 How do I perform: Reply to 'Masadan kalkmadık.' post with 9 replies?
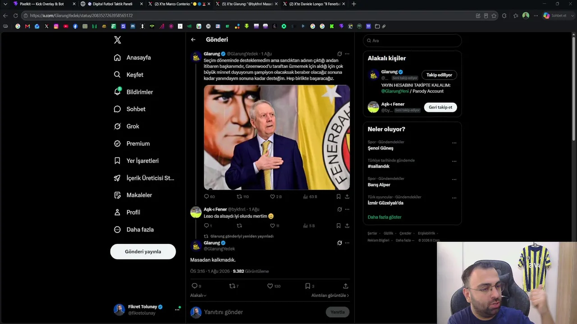pyautogui.click(x=196, y=286)
